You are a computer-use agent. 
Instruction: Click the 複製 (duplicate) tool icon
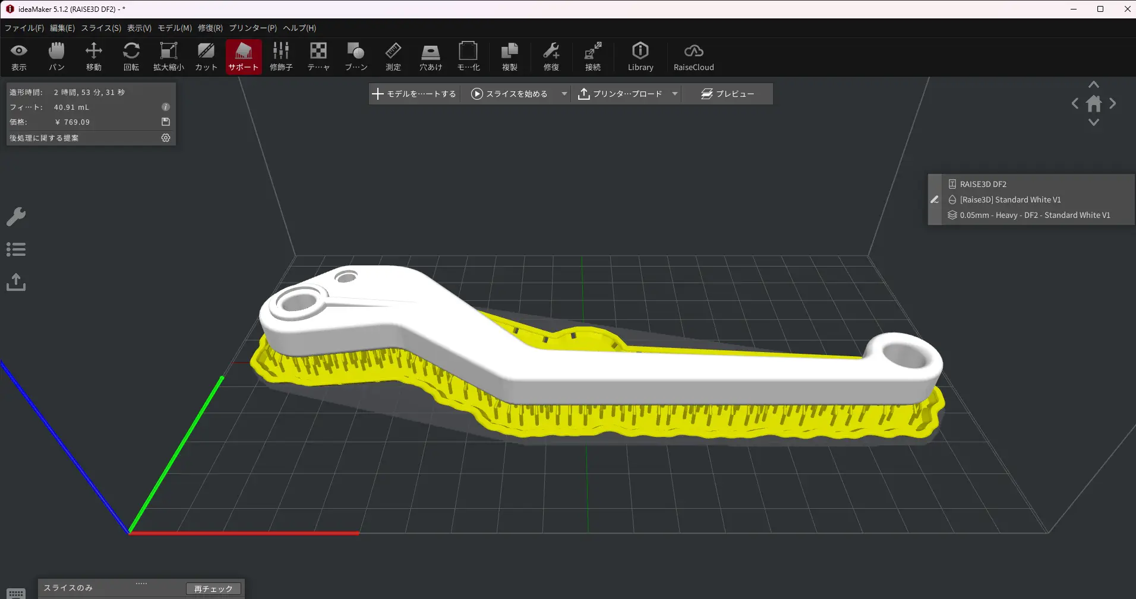pos(509,57)
